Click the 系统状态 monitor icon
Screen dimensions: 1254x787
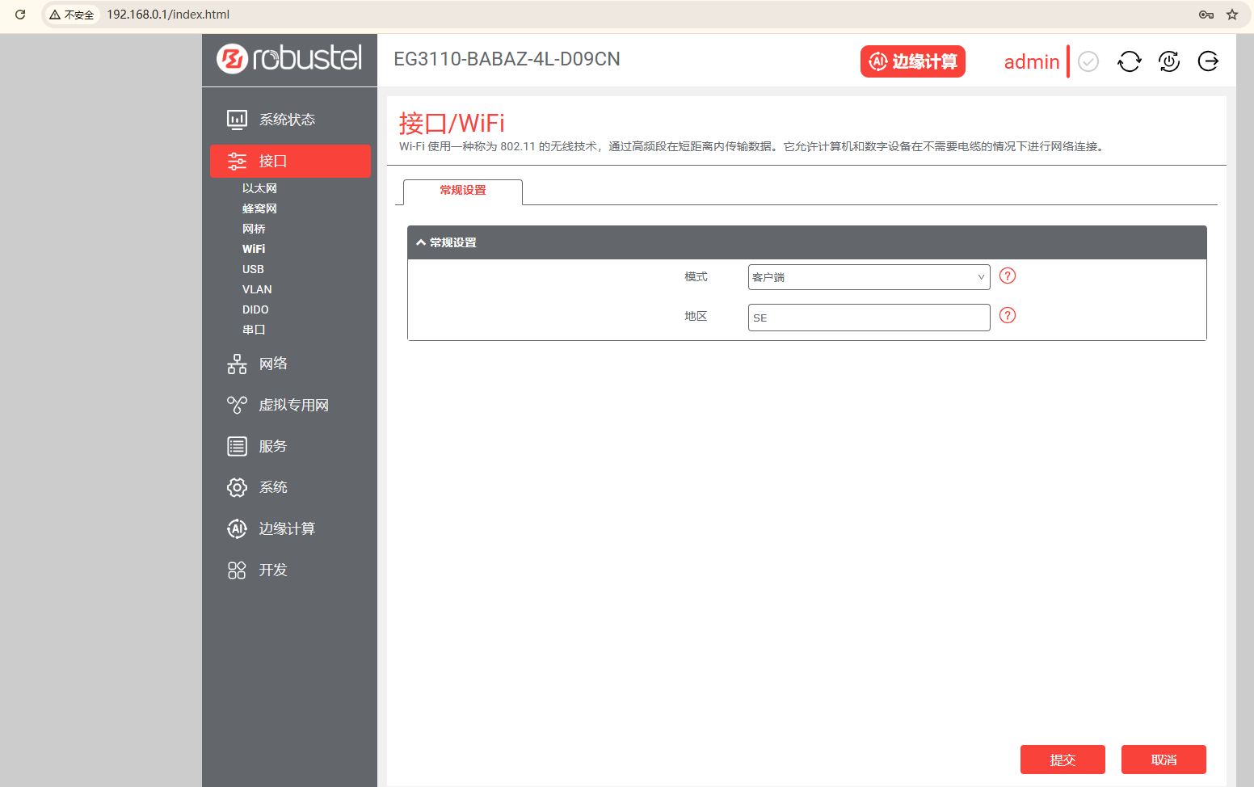click(x=237, y=120)
